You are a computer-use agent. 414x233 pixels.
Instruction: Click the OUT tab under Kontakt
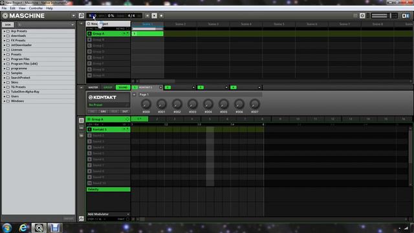pyautogui.click(x=125, y=111)
